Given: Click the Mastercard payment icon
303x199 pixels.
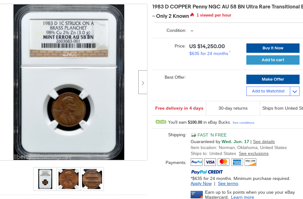Looking at the screenshot, I should coord(223,162).
